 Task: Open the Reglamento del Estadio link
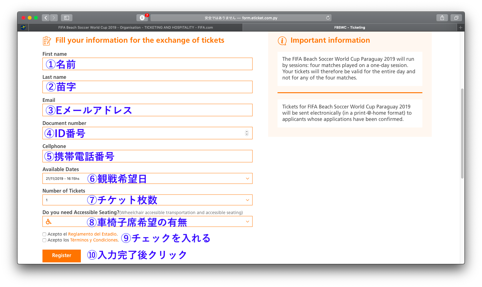click(92, 234)
